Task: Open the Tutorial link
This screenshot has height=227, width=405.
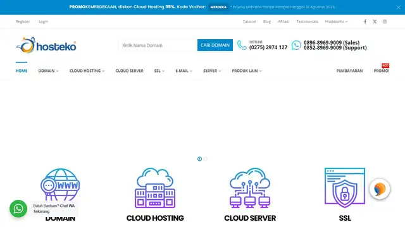Action: (x=249, y=21)
